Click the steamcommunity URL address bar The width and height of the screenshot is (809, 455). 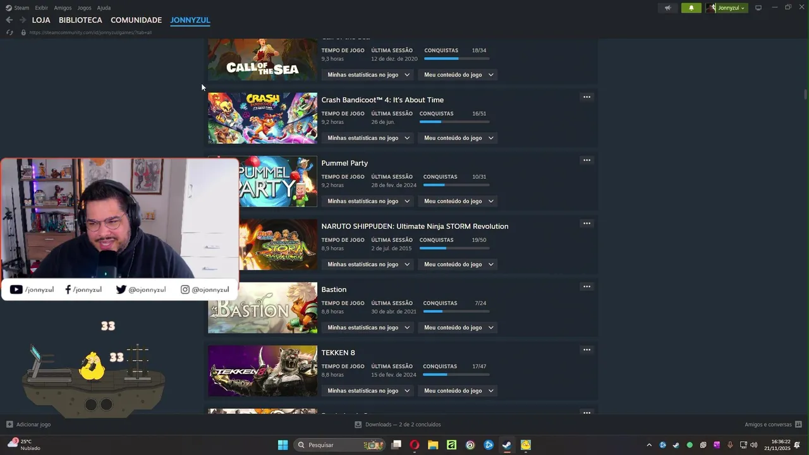coord(90,32)
